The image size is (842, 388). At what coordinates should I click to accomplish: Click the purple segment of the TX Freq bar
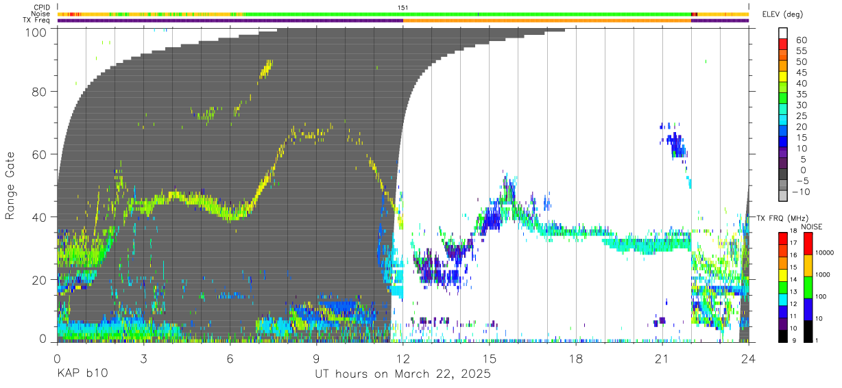tap(230, 21)
